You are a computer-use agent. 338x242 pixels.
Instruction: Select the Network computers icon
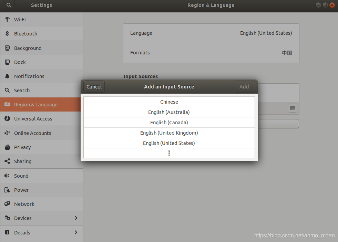pos(7,204)
